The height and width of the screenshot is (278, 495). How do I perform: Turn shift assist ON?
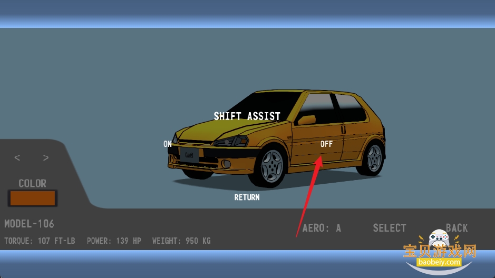(x=168, y=144)
